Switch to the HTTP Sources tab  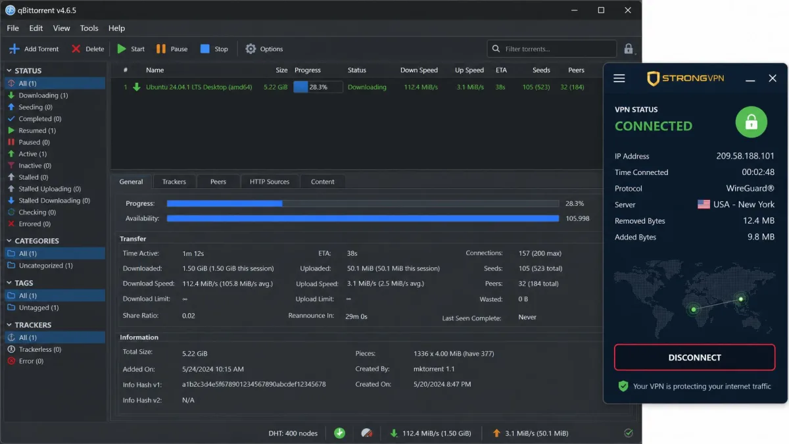pyautogui.click(x=270, y=182)
